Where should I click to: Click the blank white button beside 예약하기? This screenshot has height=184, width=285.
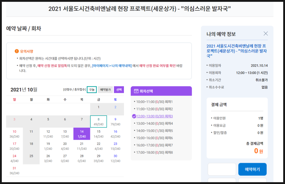point(222,169)
